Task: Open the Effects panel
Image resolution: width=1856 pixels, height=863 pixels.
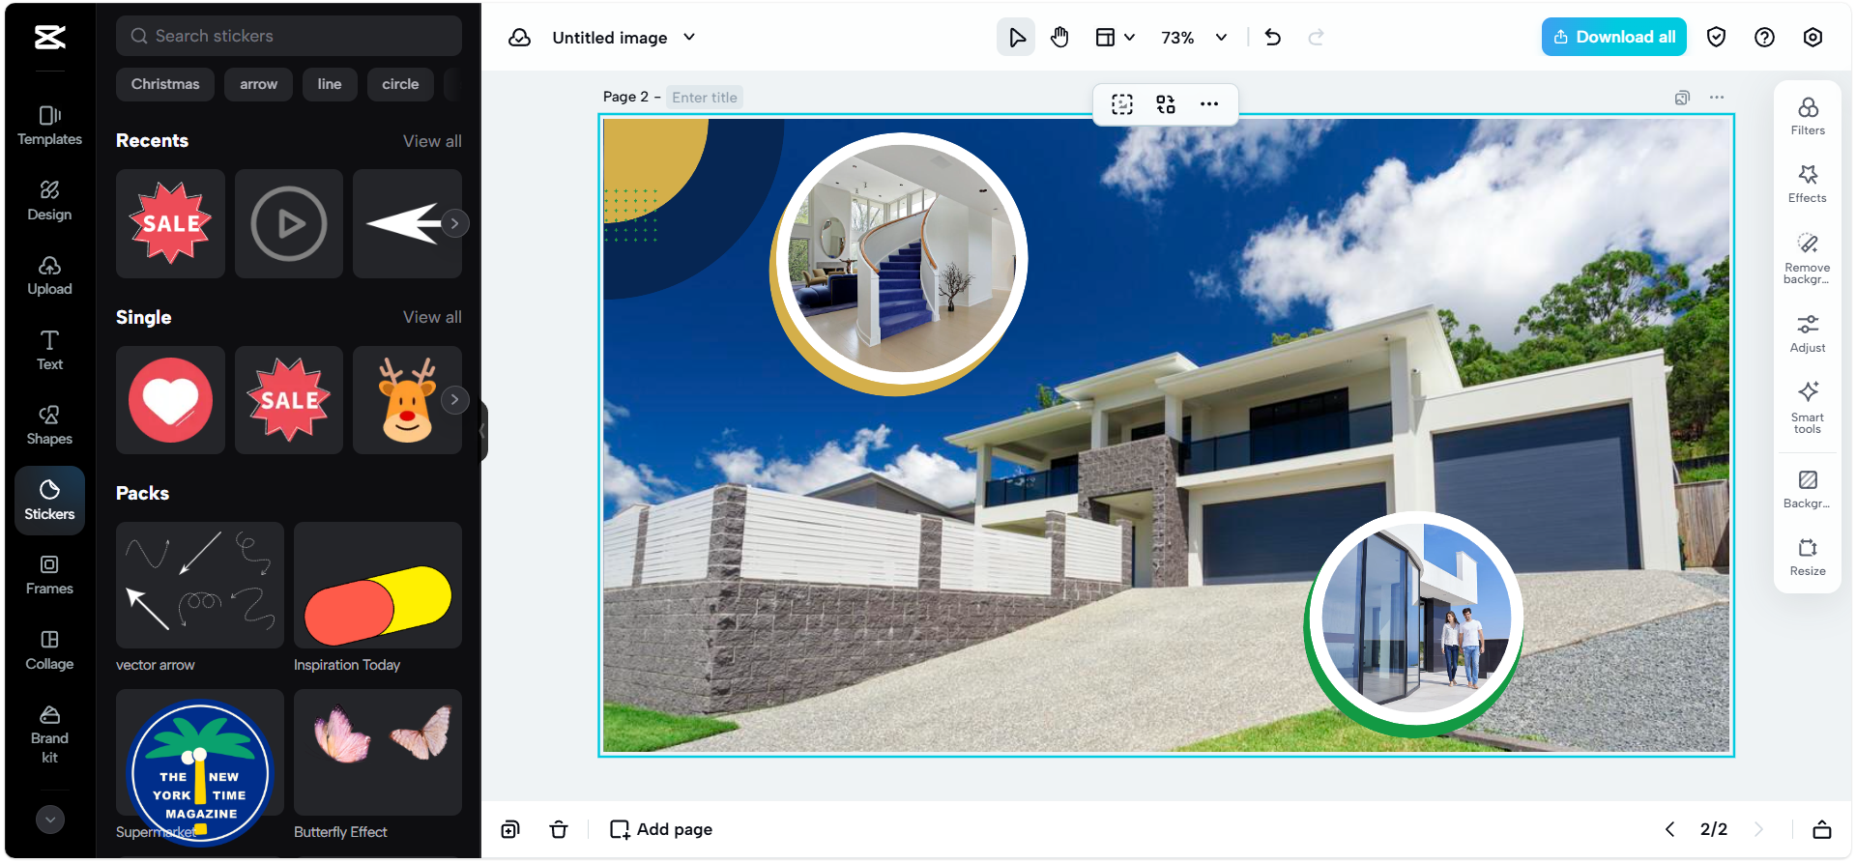Action: tap(1807, 183)
